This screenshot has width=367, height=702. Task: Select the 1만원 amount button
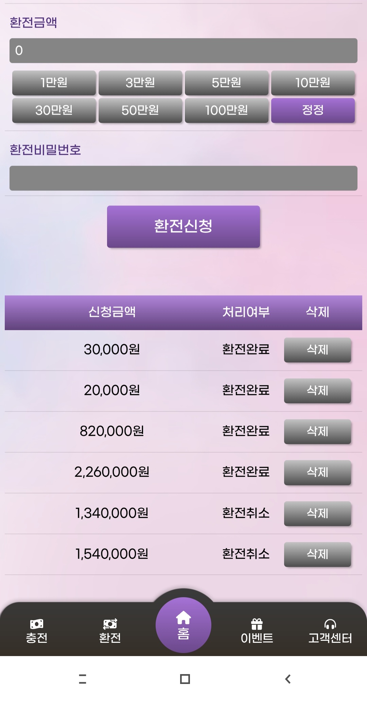tap(54, 83)
